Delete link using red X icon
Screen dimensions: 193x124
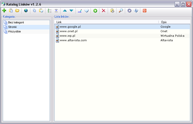(103, 11)
